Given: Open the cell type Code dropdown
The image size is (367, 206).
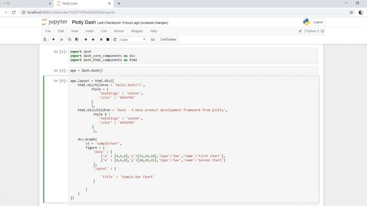Looking at the screenshot, I should coord(132,39).
